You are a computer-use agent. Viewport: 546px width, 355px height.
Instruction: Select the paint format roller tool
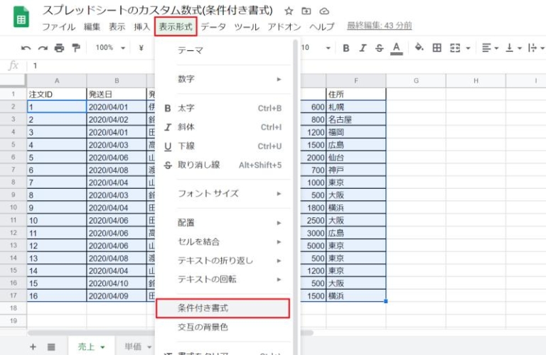tap(75, 48)
